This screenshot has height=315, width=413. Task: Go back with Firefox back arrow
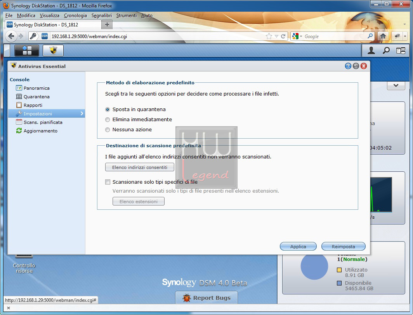pos(11,36)
